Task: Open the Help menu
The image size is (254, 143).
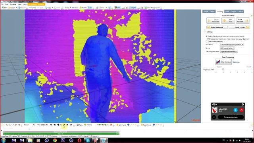Action: [25, 4]
